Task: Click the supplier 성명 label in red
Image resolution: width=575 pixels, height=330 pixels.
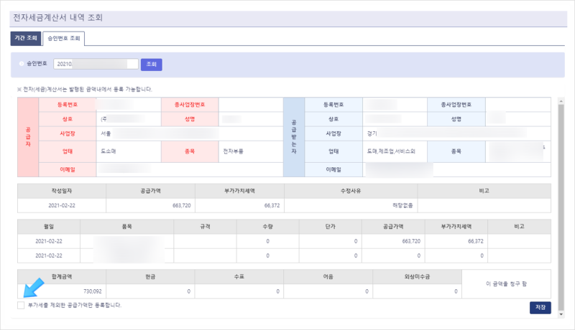Action: [x=190, y=119]
